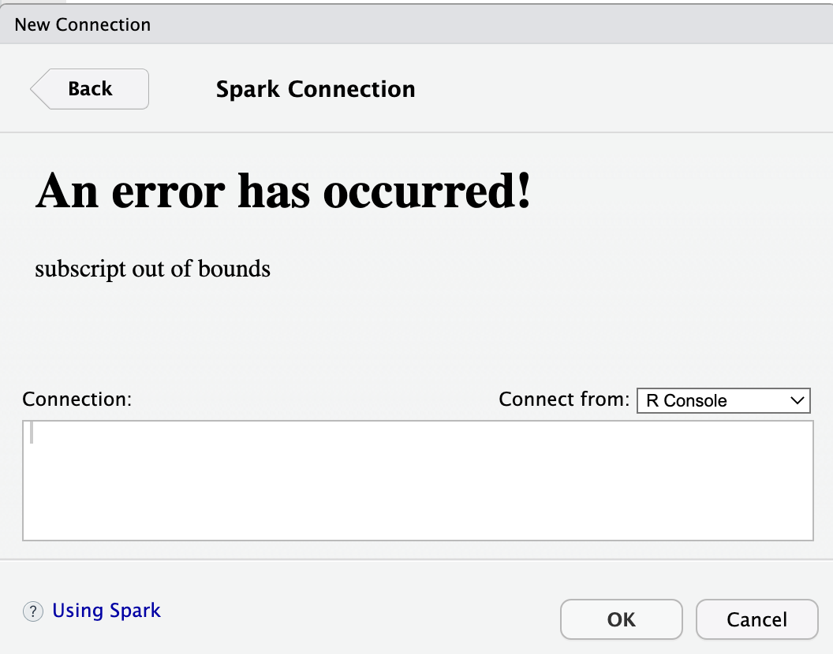Expand the Connect from options list

pos(723,400)
